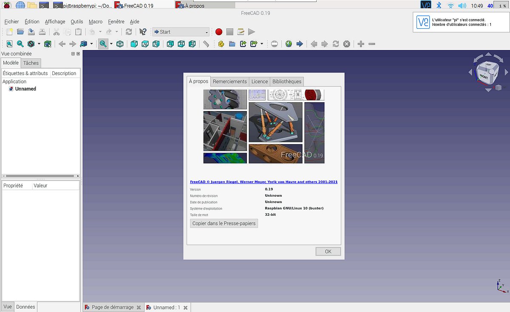Open the Fenêtre menu

pyautogui.click(x=116, y=22)
